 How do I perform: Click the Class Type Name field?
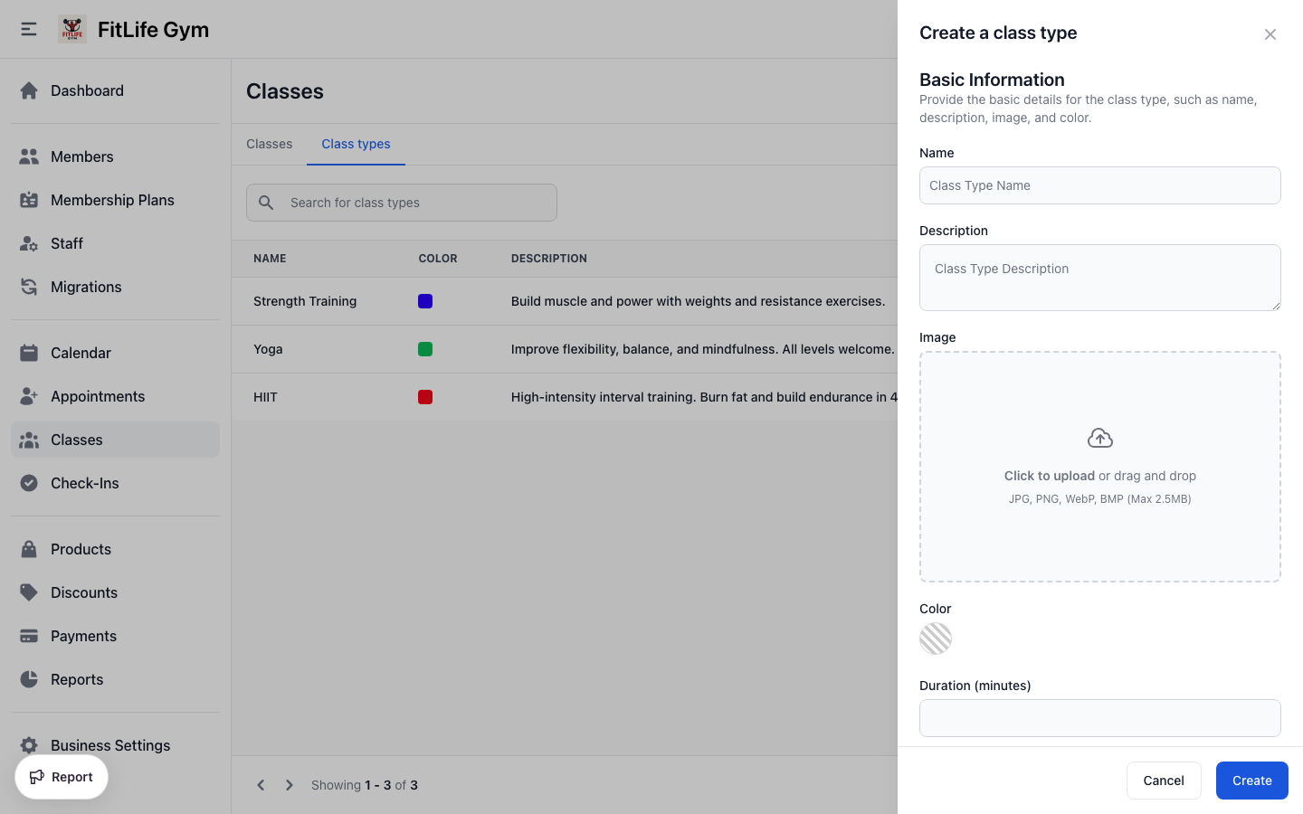point(1099,185)
